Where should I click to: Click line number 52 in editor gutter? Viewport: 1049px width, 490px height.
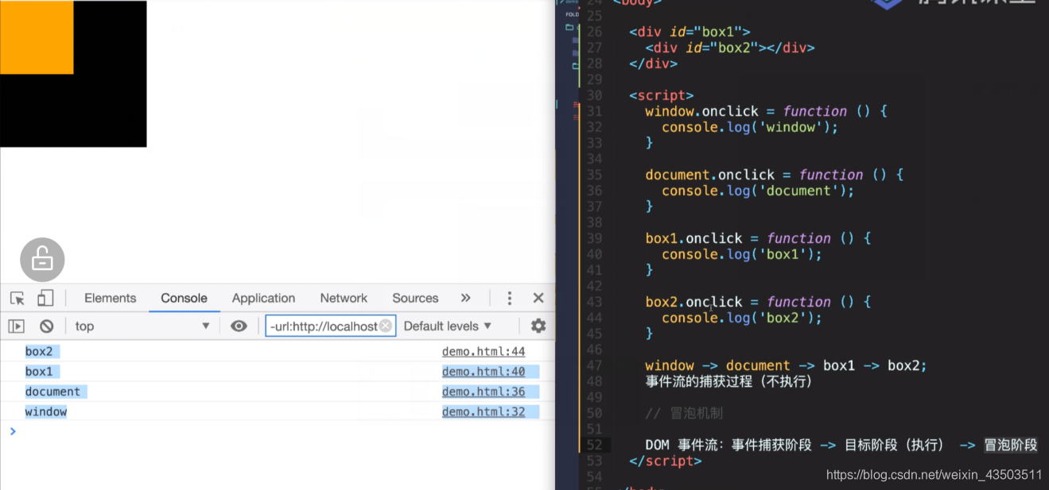point(595,445)
